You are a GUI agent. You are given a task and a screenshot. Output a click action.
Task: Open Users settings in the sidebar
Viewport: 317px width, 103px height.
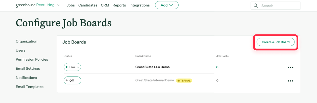click(21, 51)
